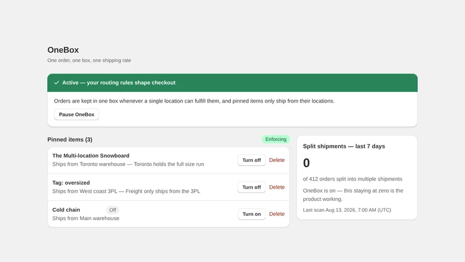This screenshot has height=262, width=465.
Task: Delete the Cold chain pinned item
Action: point(277,214)
